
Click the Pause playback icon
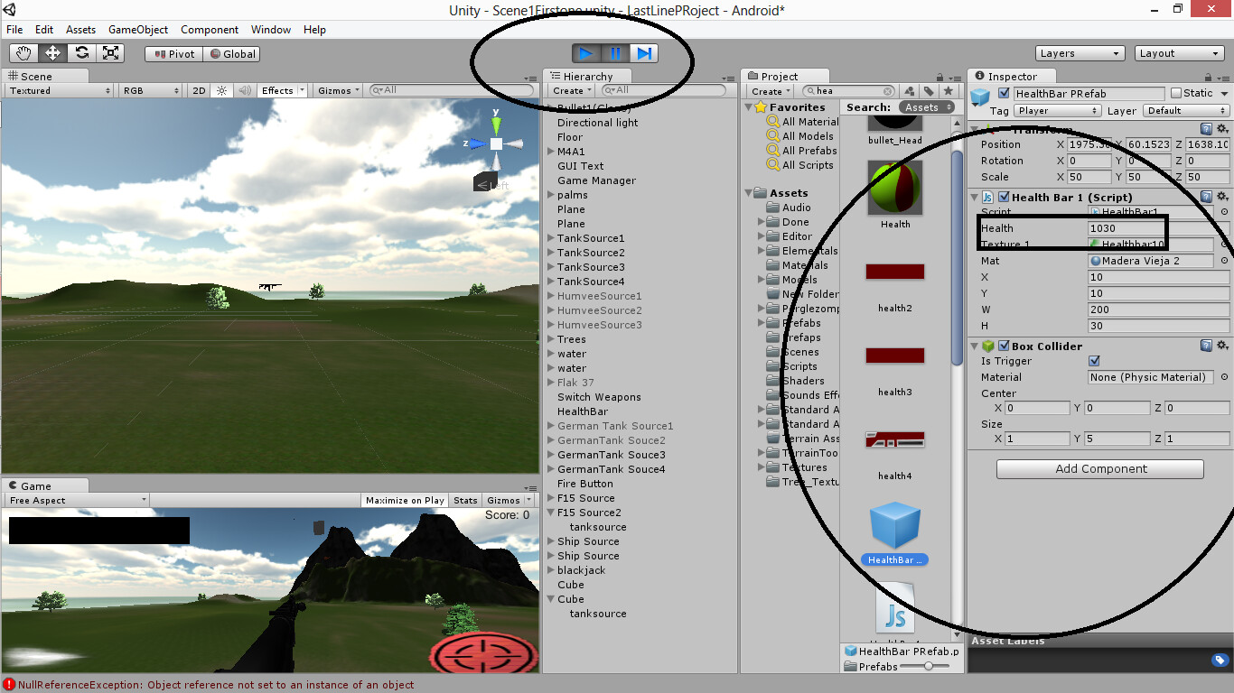615,53
